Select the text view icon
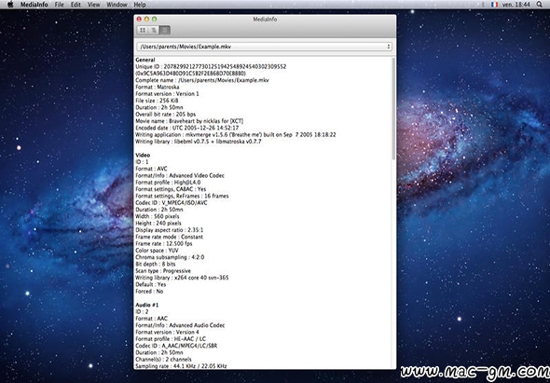Screen dimensions: 550x383 165,30
